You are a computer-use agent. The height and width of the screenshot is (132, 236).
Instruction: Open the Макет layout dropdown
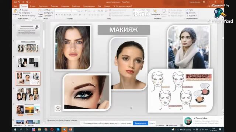click(x=48, y=10)
